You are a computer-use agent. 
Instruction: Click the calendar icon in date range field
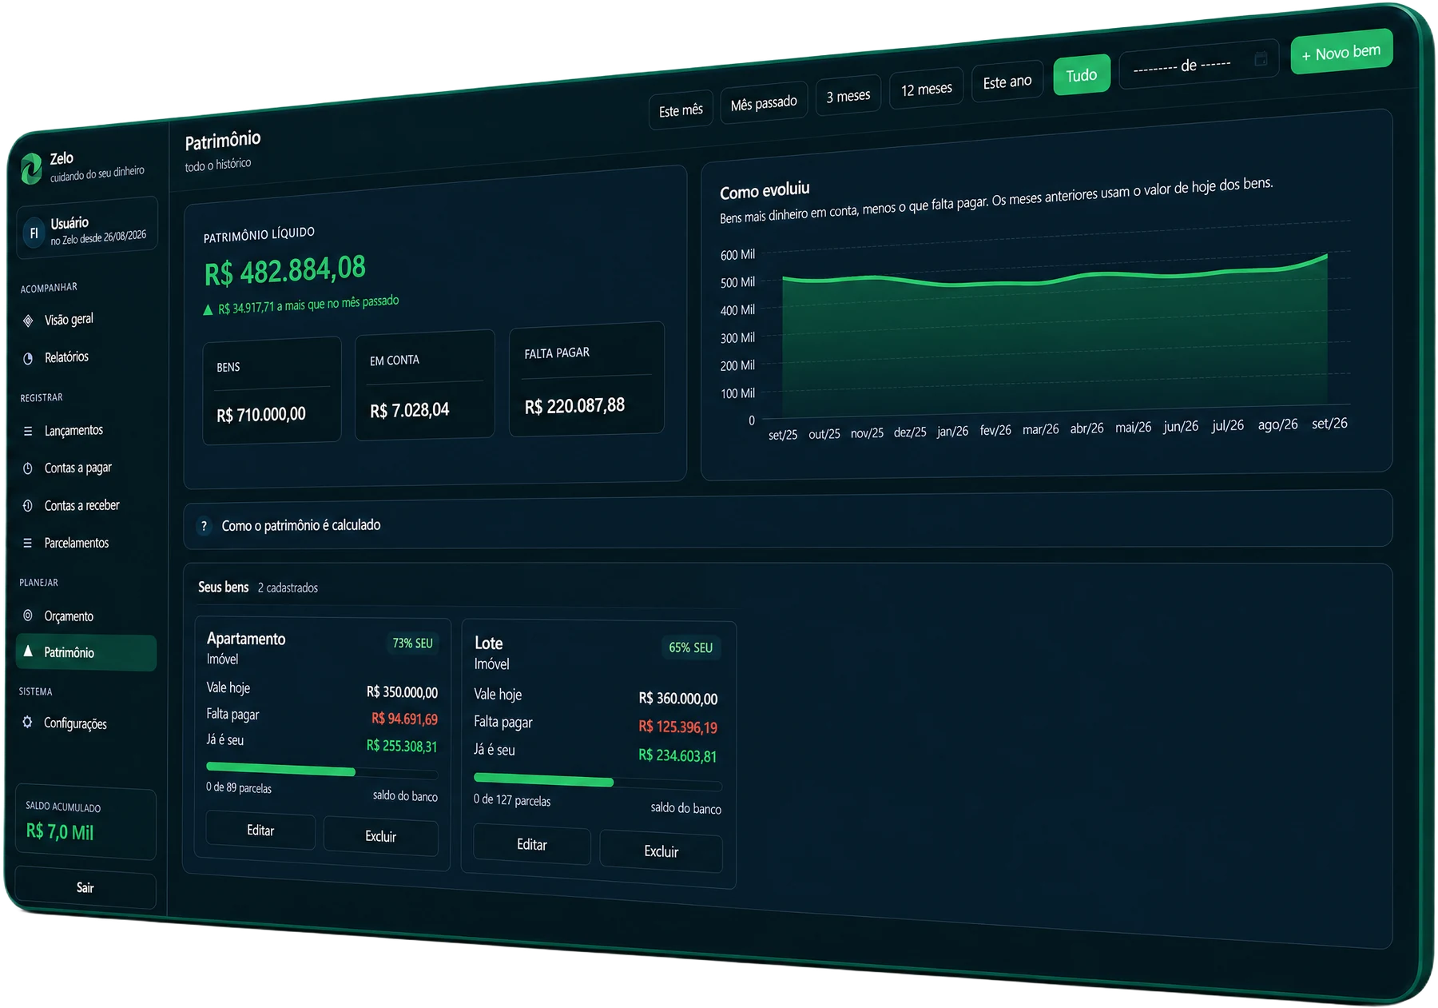point(1261,58)
